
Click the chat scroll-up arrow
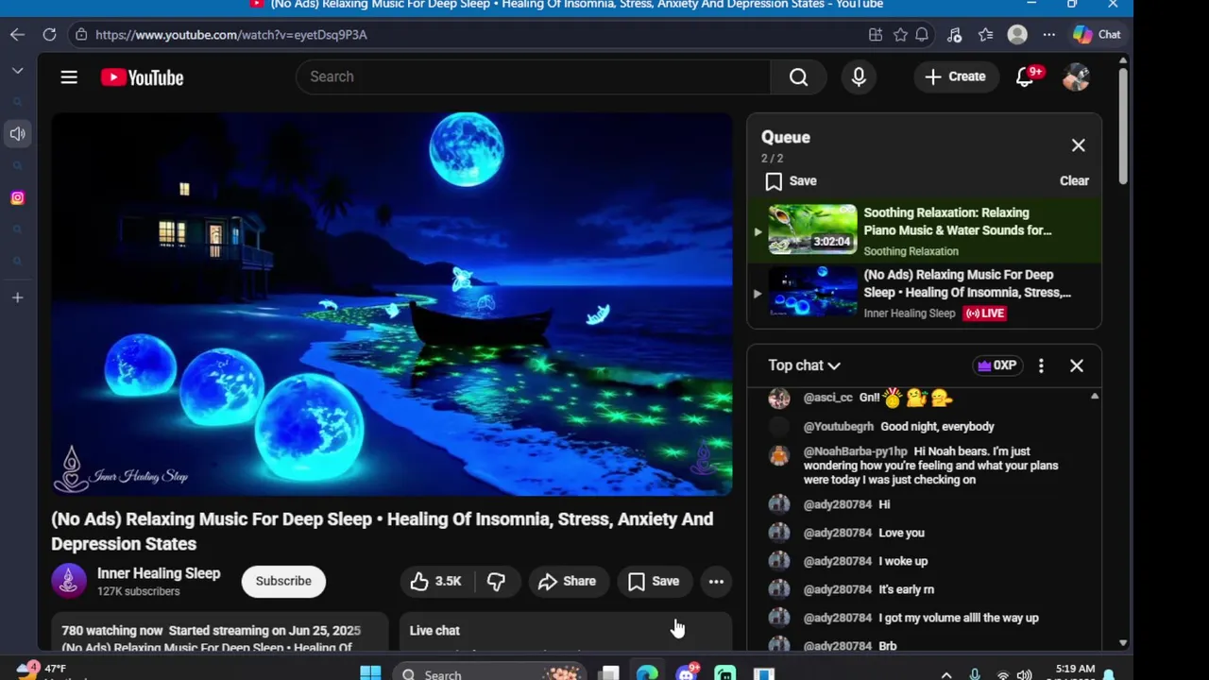click(x=1095, y=397)
